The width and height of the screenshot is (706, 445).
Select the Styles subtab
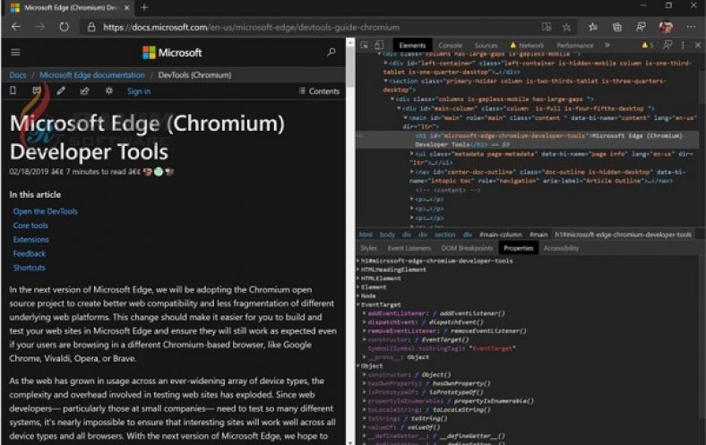tap(369, 248)
